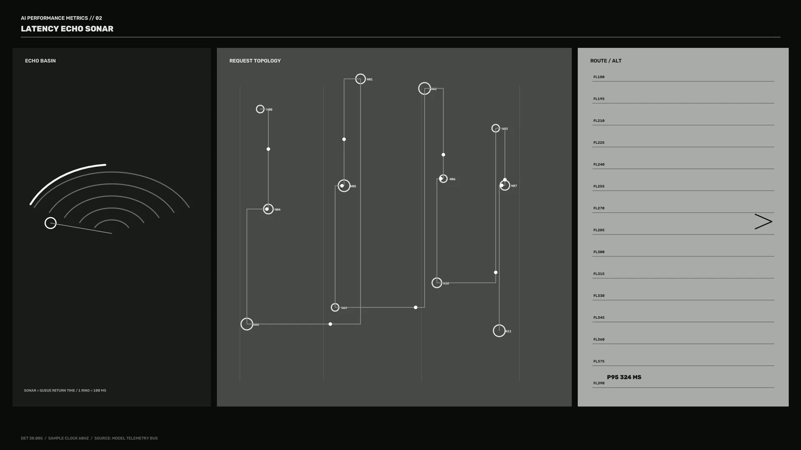Select the N06 node

pyautogui.click(x=443, y=179)
